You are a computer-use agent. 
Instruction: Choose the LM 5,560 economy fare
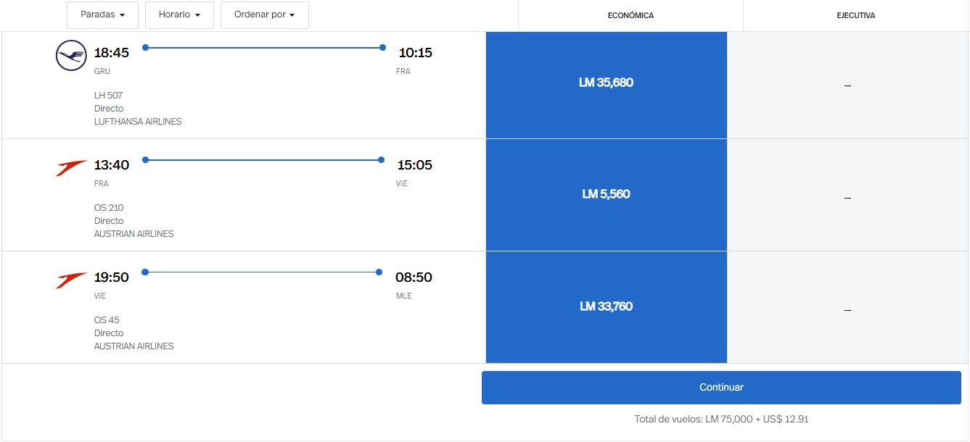click(x=606, y=194)
